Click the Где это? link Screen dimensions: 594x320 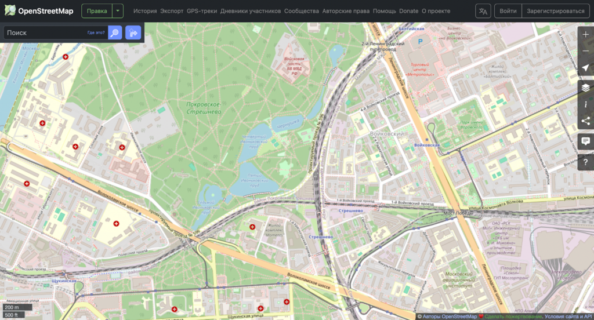[x=96, y=33]
